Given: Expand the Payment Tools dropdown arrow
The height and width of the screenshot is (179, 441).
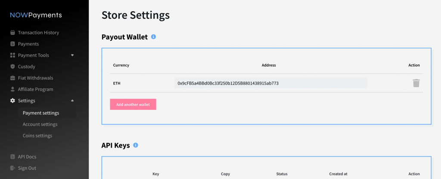Looking at the screenshot, I should point(72,55).
